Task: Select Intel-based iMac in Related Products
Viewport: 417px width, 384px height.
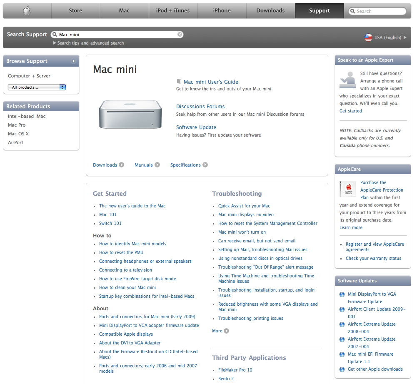Action: pyautogui.click(x=27, y=116)
